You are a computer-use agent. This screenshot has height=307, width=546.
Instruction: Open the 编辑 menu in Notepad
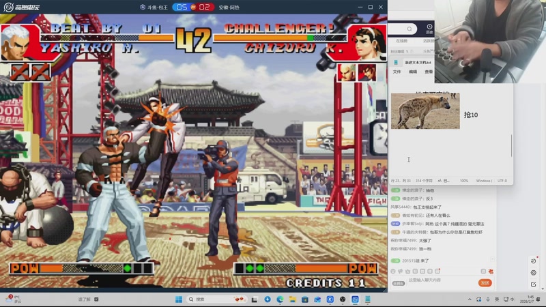pos(413,72)
